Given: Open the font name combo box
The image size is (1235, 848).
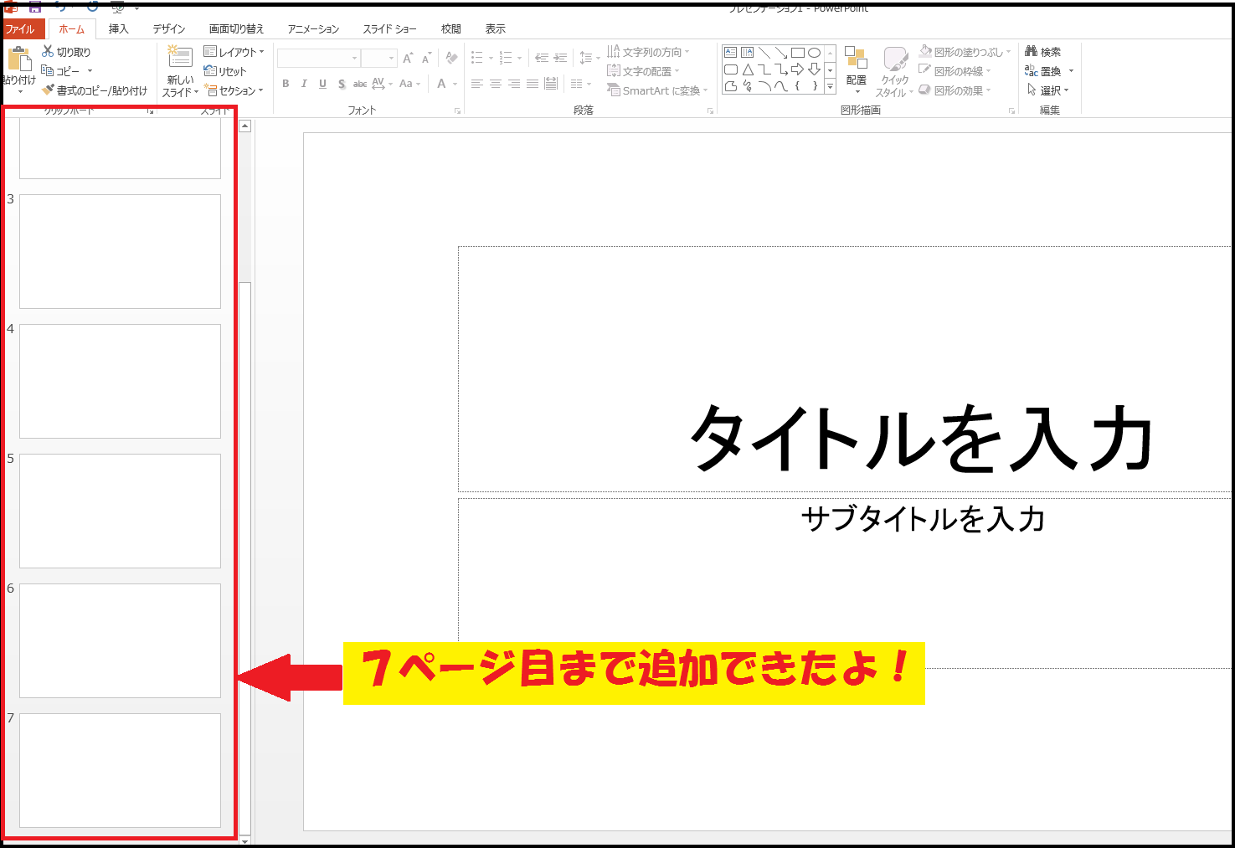Looking at the screenshot, I should 318,58.
